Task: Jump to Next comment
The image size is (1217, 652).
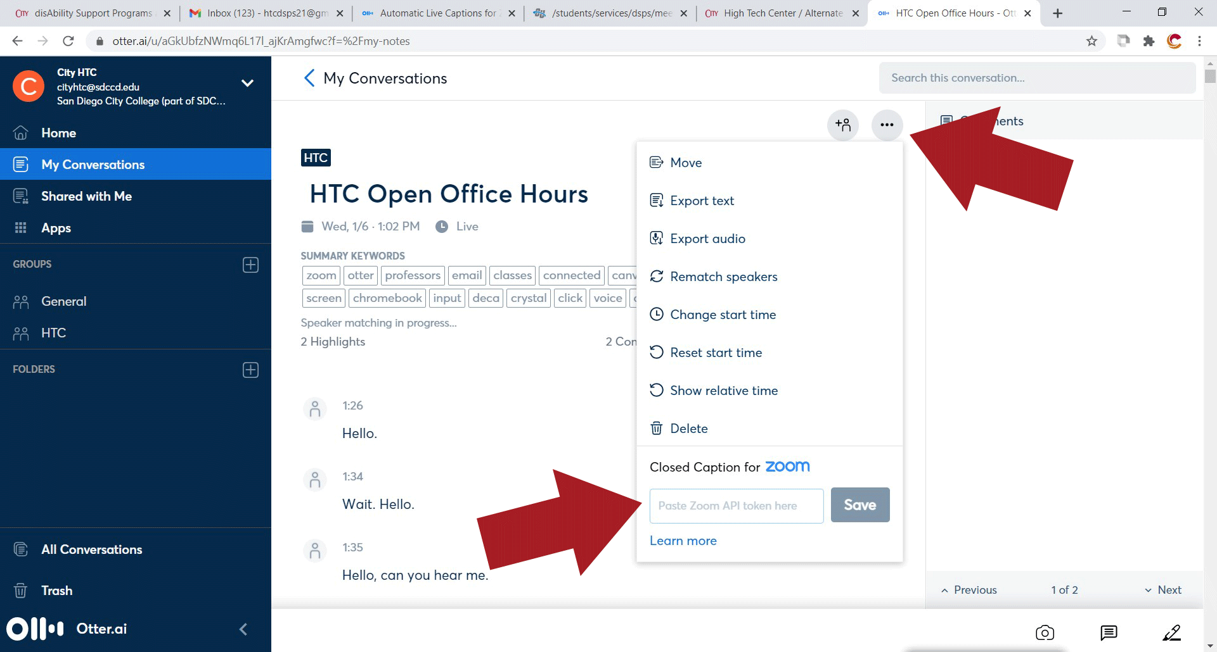Action: click(1163, 590)
